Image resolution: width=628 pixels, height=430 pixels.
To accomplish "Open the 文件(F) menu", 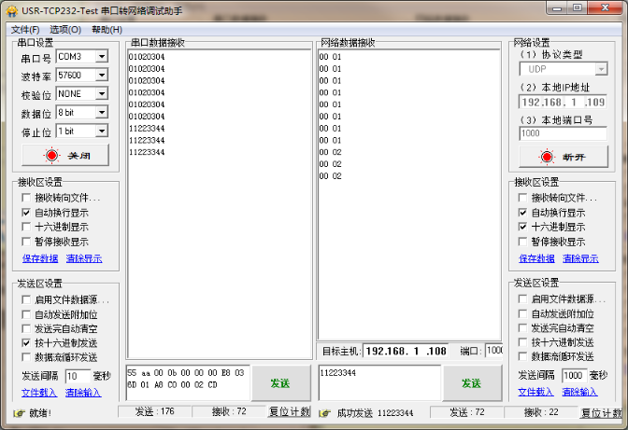I will [x=25, y=30].
